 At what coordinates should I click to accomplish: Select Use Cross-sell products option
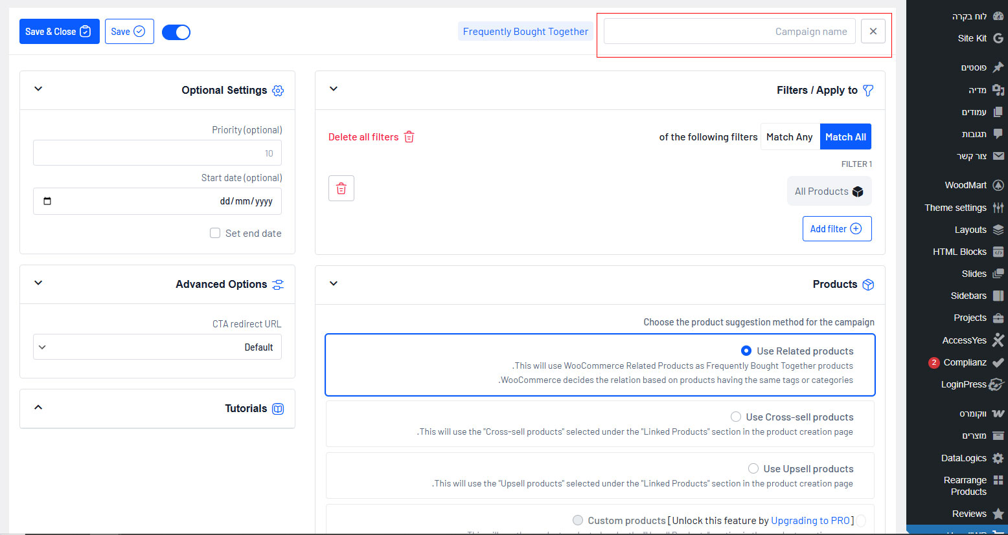(736, 417)
